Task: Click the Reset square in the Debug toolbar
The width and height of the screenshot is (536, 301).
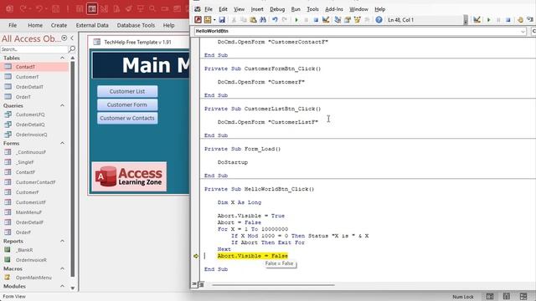Action: 508,20
